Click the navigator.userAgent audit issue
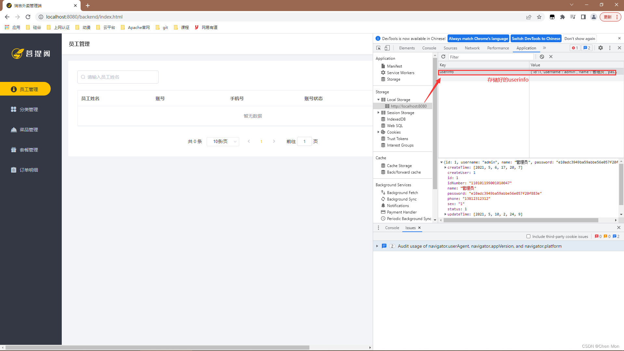The width and height of the screenshot is (624, 351). (x=480, y=246)
